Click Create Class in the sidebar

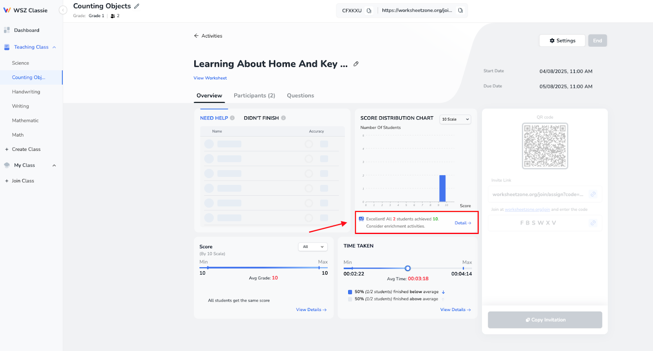[x=26, y=149]
